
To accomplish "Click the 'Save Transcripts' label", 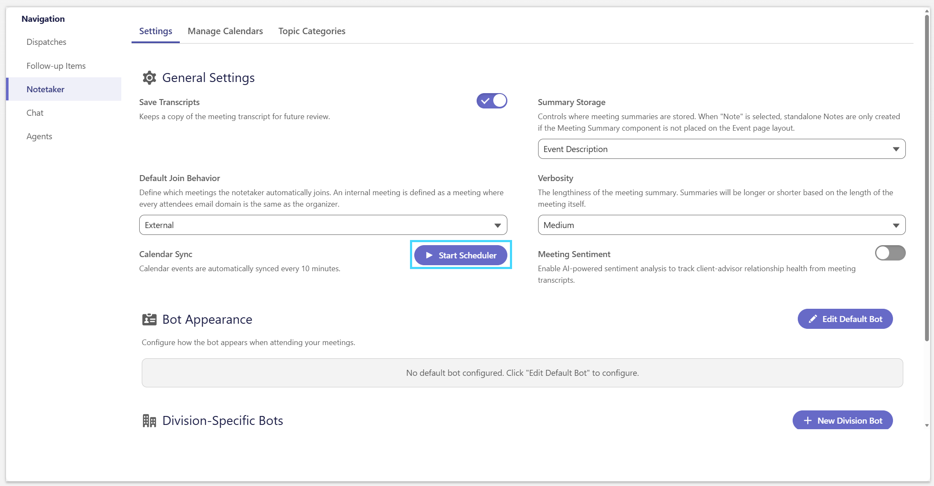I will pos(169,102).
